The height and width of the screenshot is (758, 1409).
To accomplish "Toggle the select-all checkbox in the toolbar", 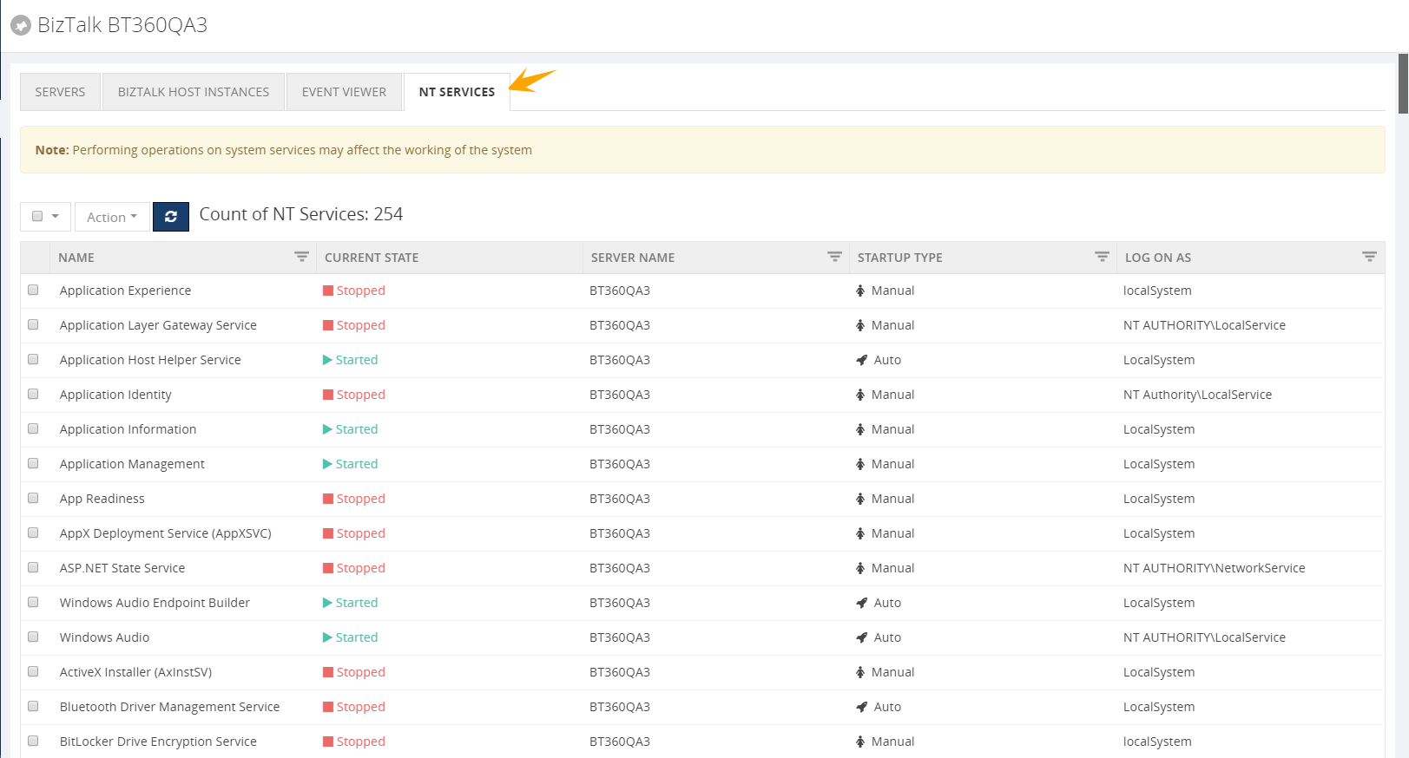I will pyautogui.click(x=37, y=216).
